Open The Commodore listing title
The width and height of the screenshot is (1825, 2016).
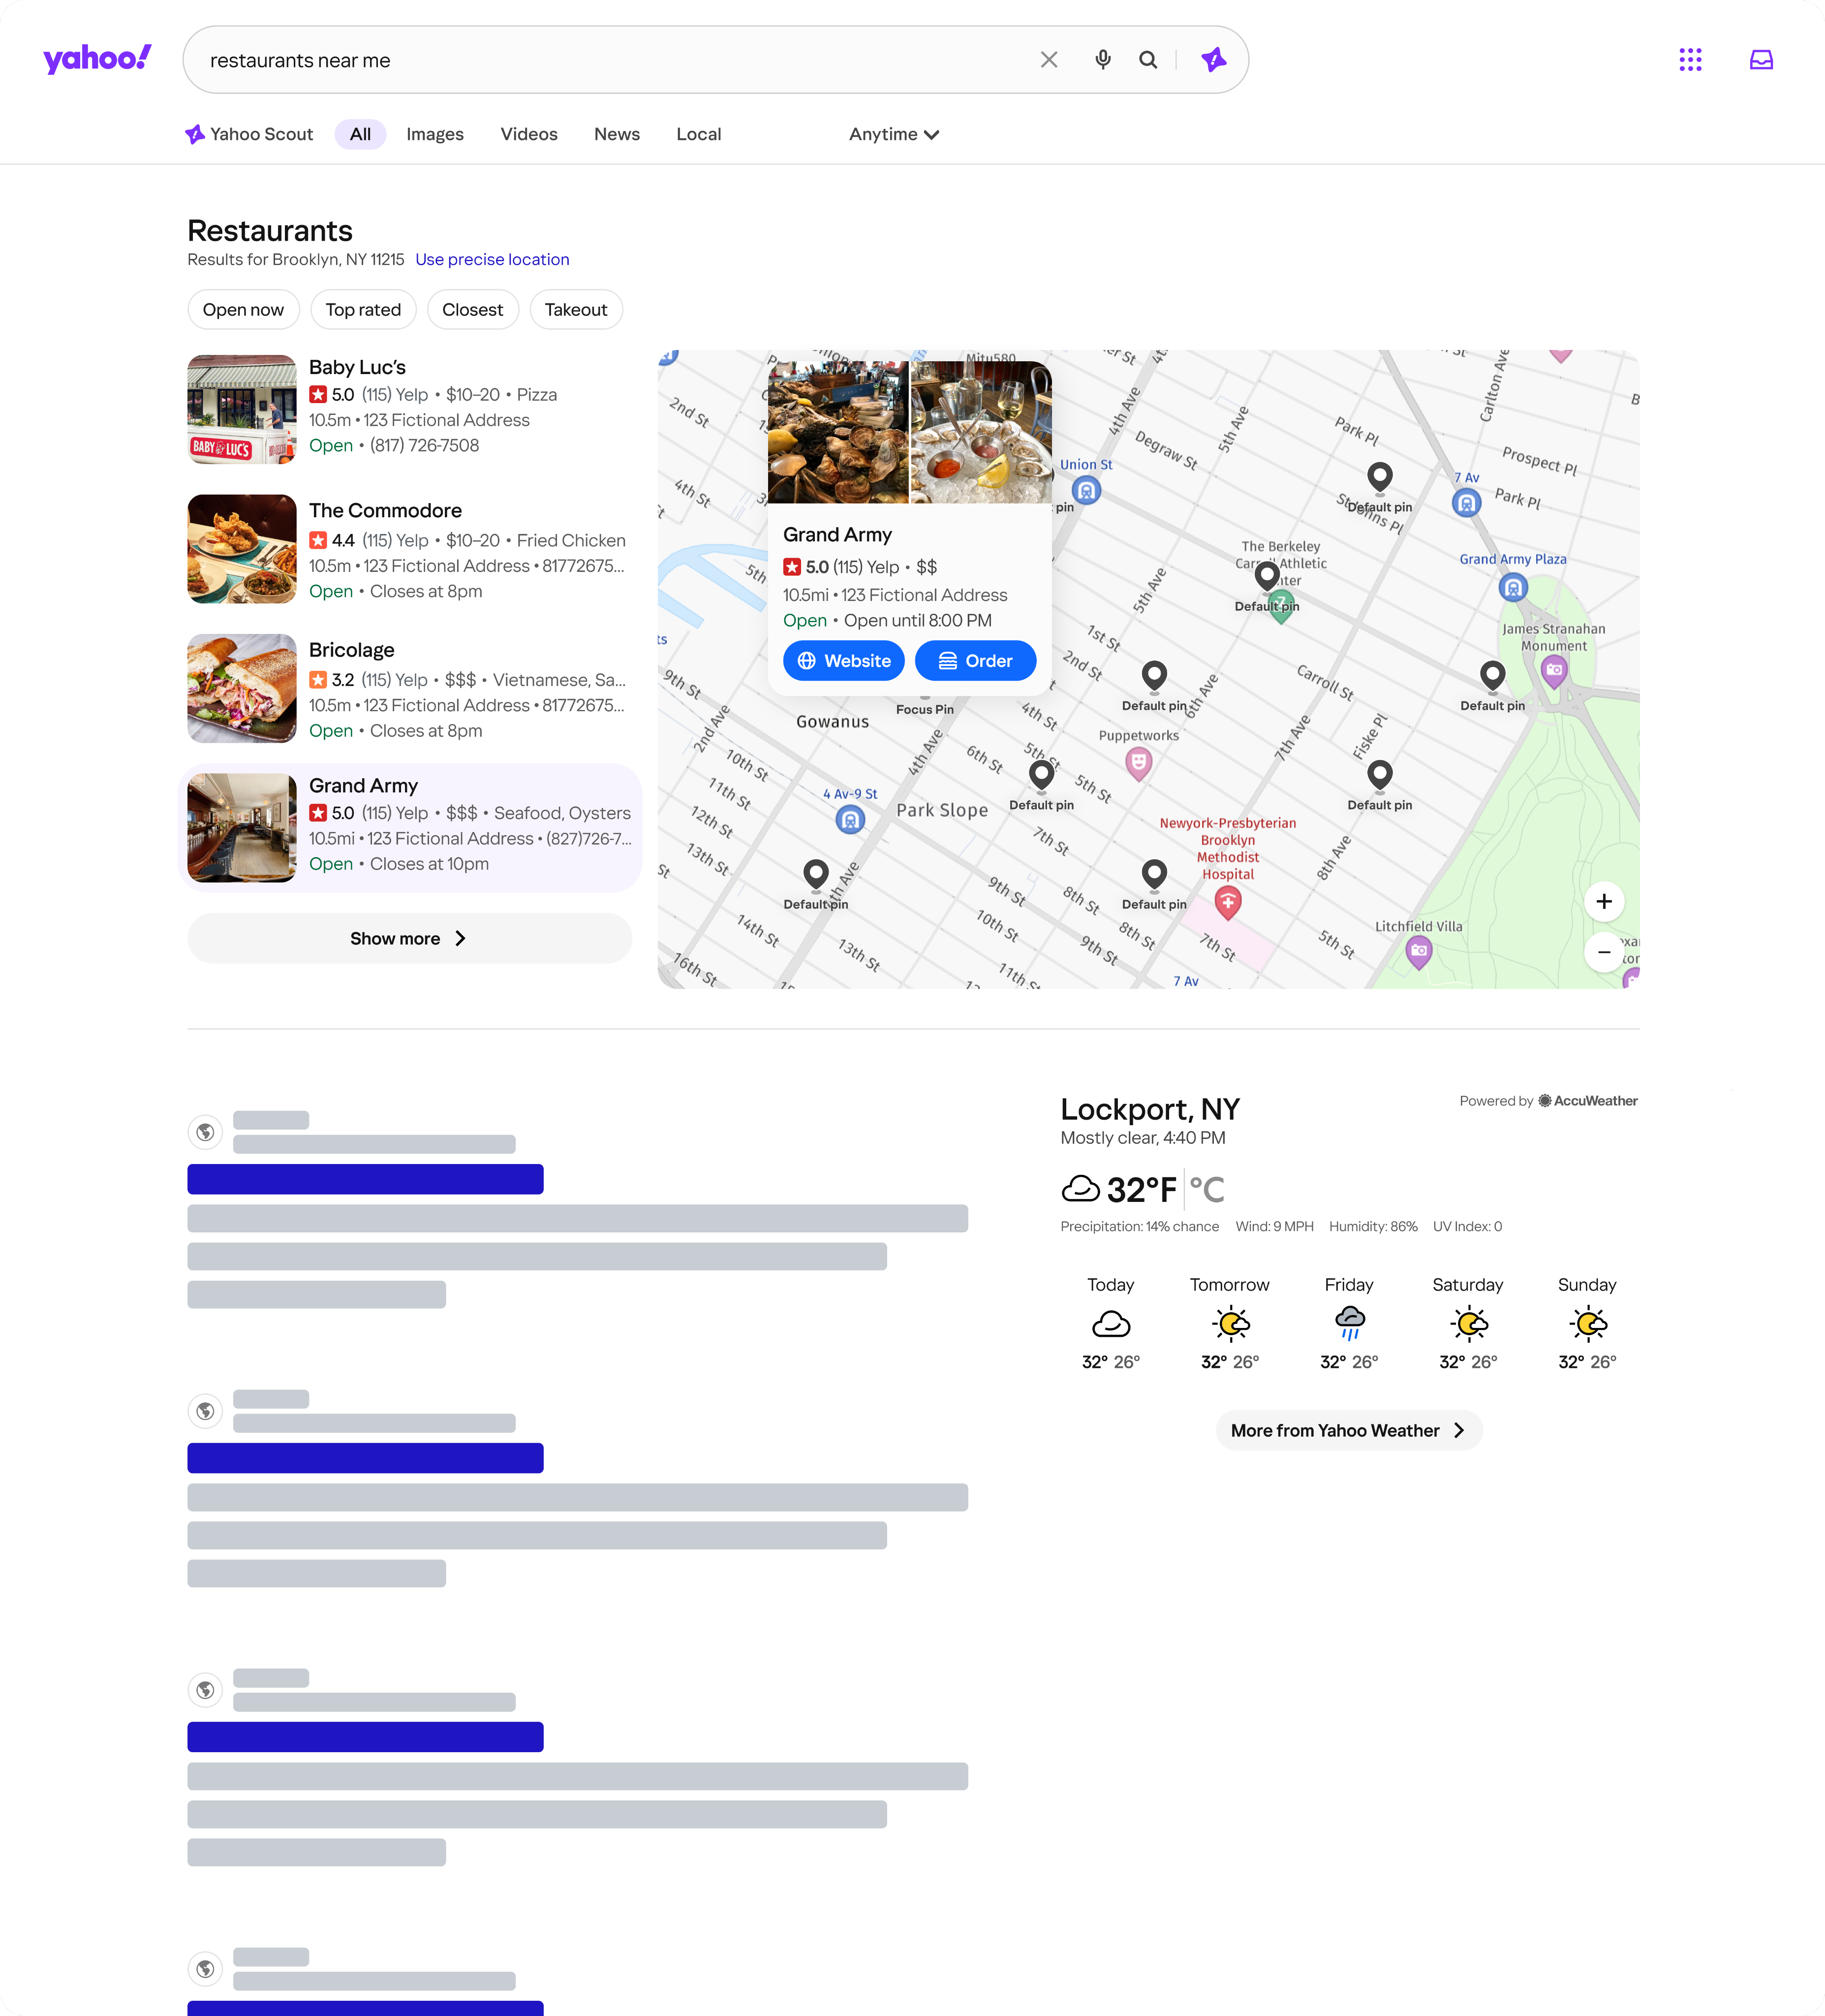point(385,510)
